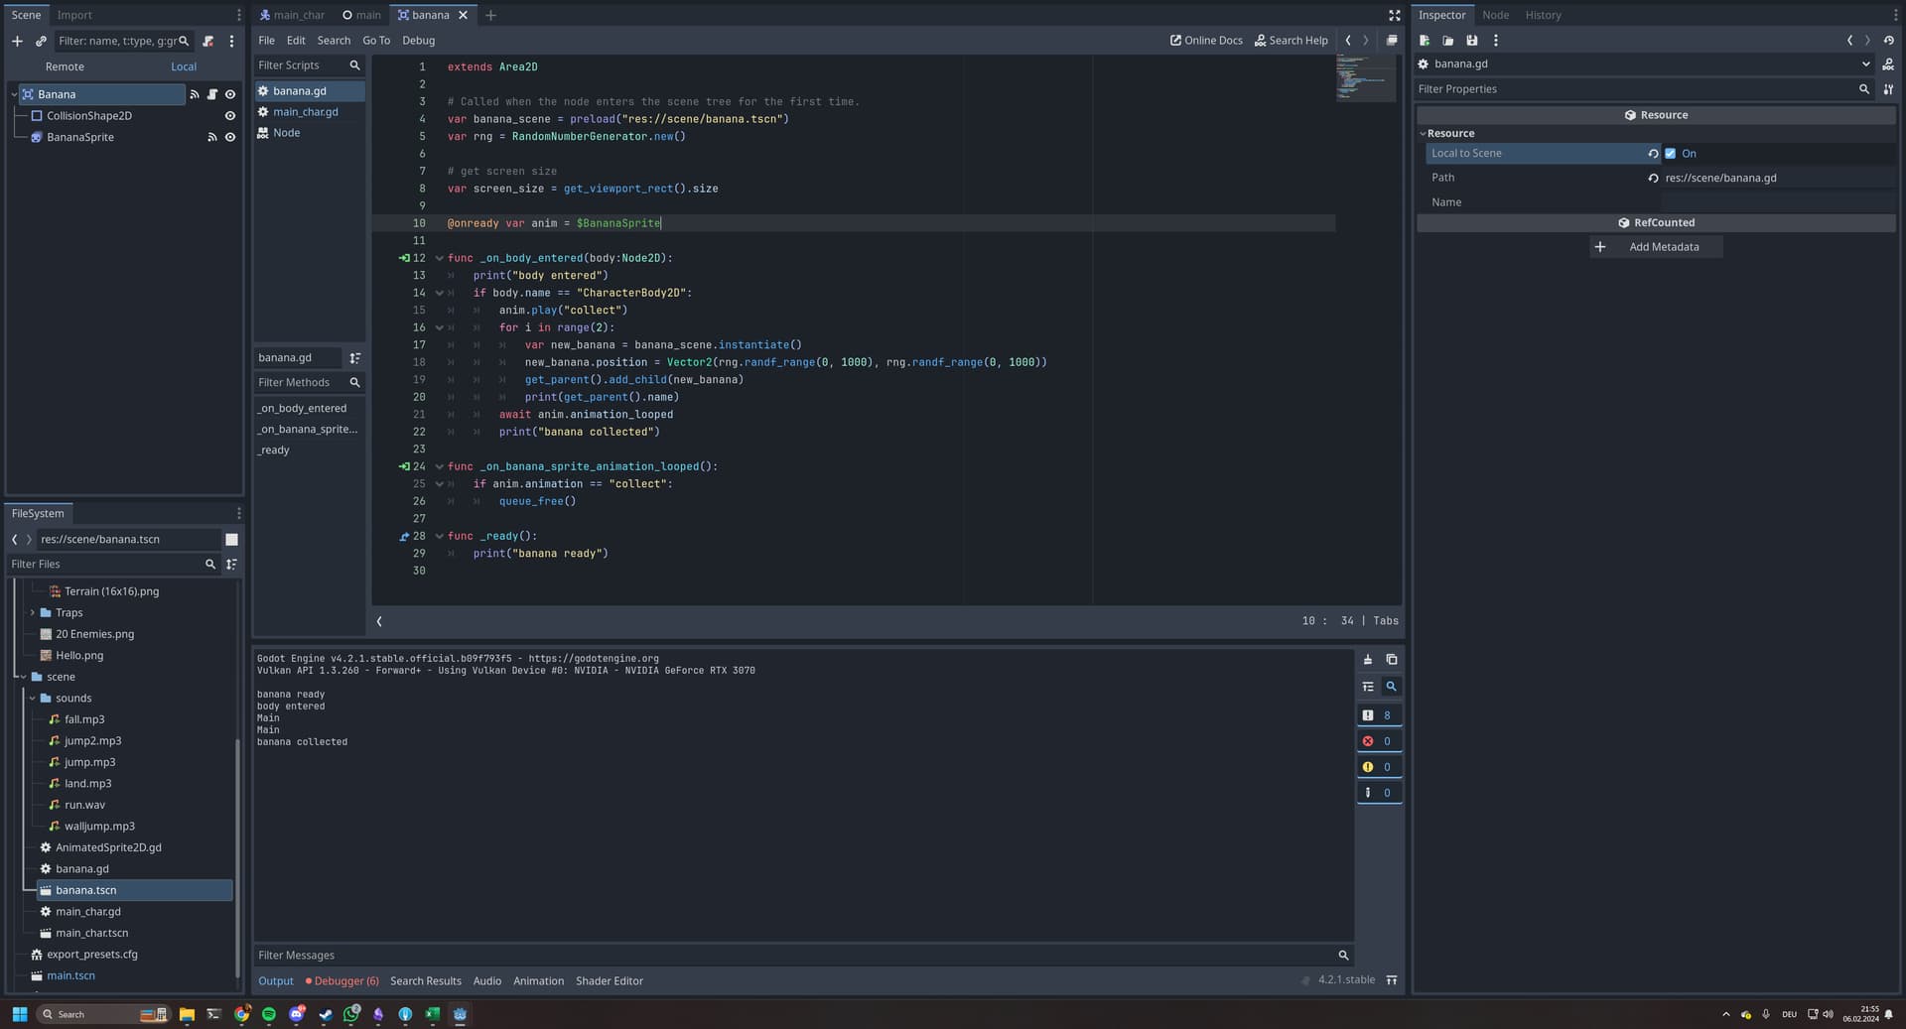
Task: Attach script icon in Scene dock
Action: 207,42
